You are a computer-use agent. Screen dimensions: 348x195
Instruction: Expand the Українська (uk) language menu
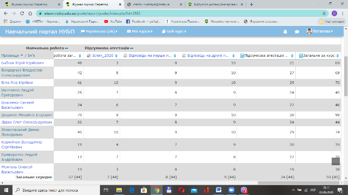pyautogui.click(x=99, y=31)
